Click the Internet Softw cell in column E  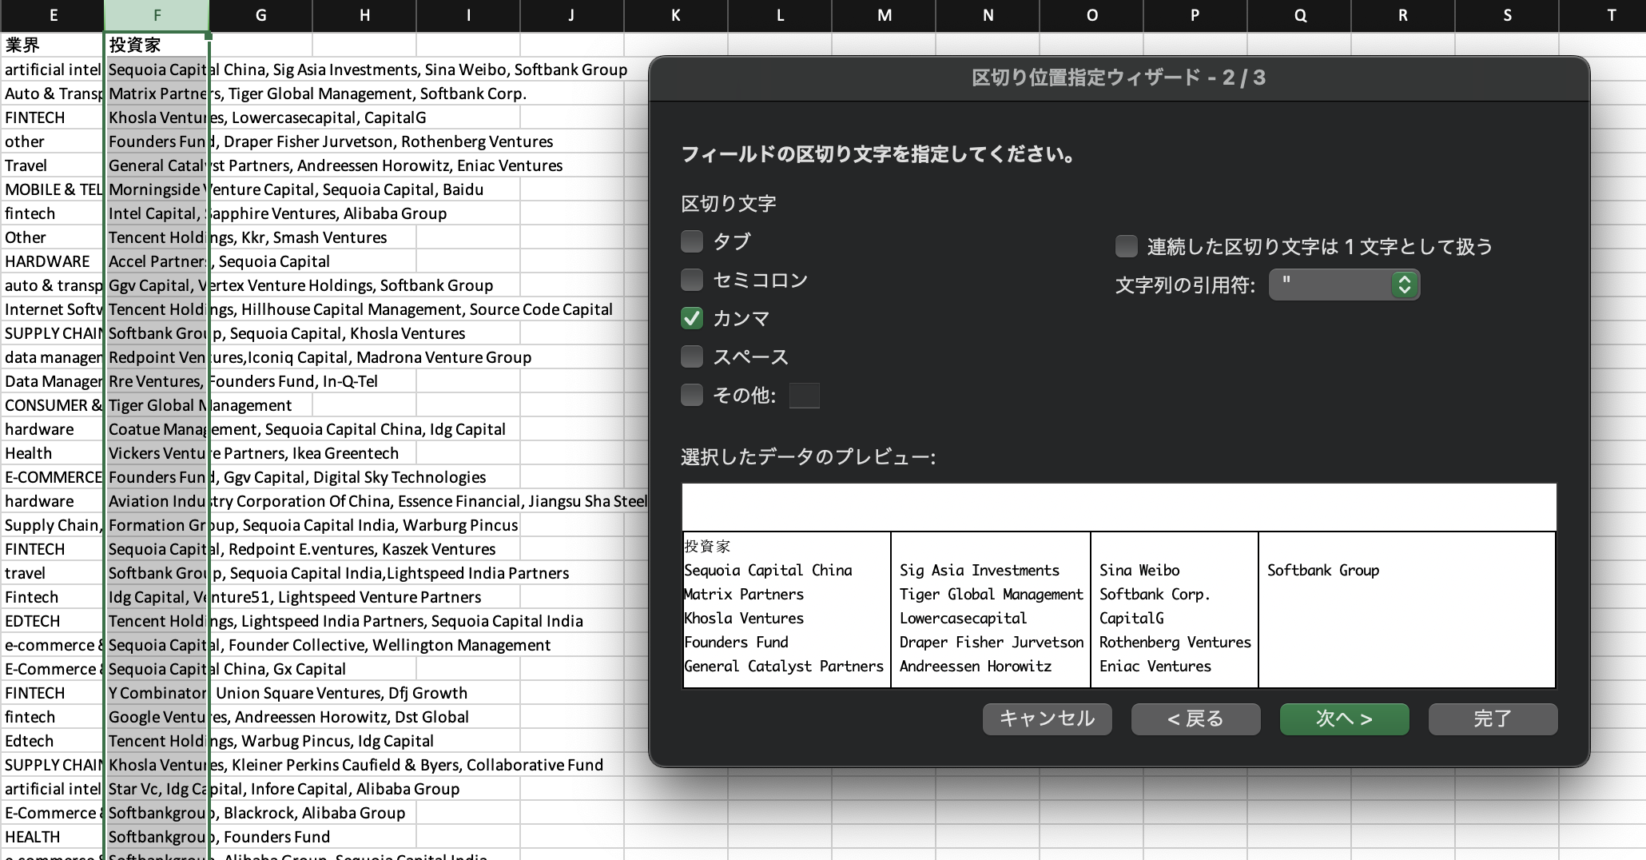(53, 309)
